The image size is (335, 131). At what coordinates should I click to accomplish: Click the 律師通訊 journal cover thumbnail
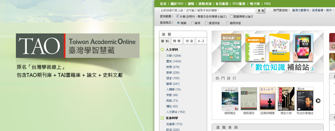[x=249, y=99]
